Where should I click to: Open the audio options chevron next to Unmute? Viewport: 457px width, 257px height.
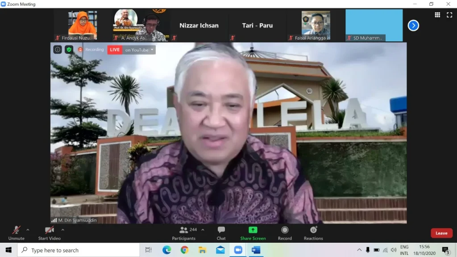pyautogui.click(x=28, y=231)
